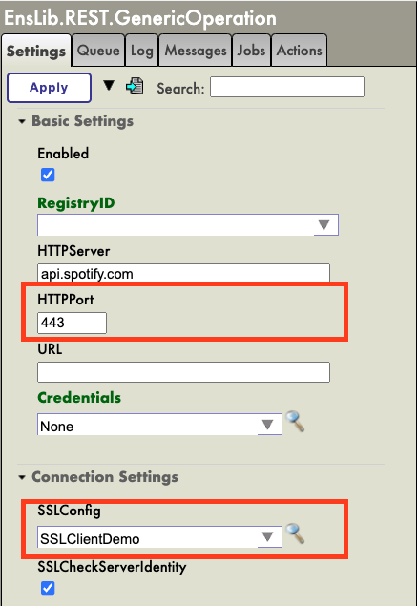Viewport: 418px width, 606px height.
Task: Switch to the Actions tab
Action: coord(300,51)
